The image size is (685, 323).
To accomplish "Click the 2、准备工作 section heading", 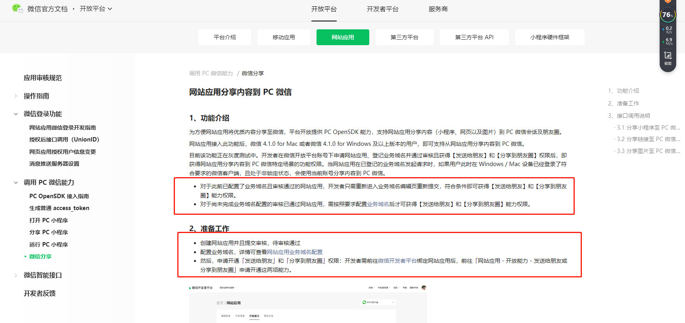I will 209,229.
